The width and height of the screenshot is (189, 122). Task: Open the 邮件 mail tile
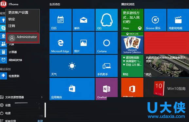[84, 20]
